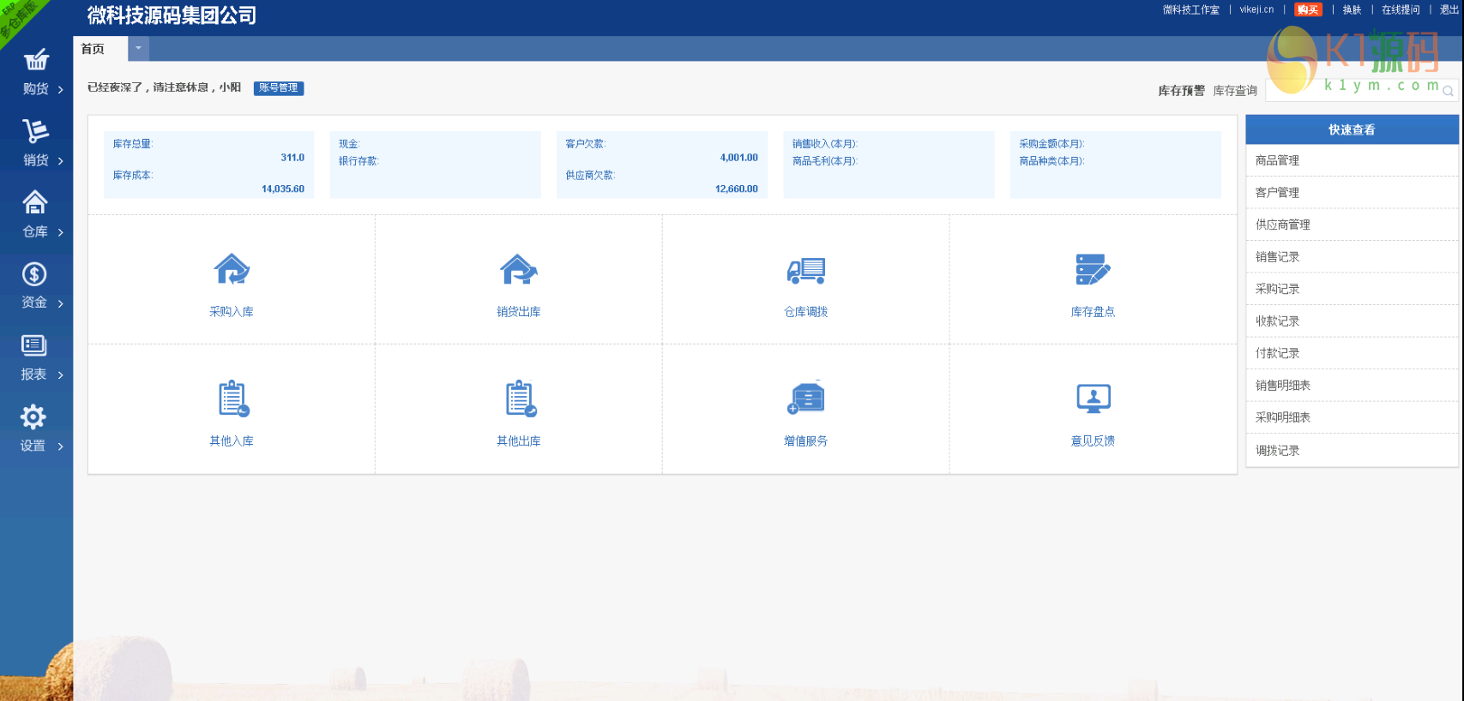1464x701 pixels.
Task: Open the 意见反馈 feedback icon
Action: click(1093, 399)
